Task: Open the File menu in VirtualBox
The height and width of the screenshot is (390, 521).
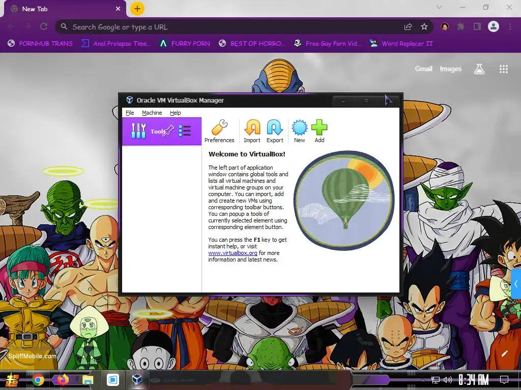Action: tap(130, 113)
